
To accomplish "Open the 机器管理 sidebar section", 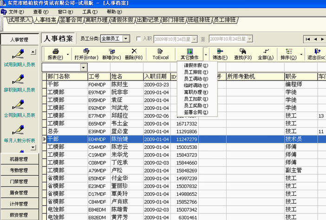I will click(x=20, y=159).
